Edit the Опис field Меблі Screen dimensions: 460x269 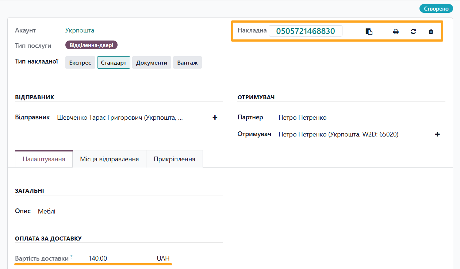tap(47, 211)
